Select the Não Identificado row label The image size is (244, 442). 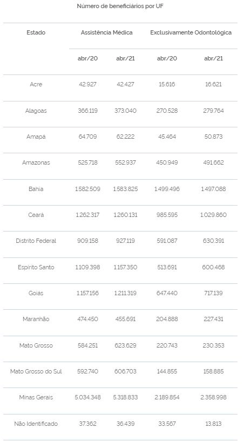coord(36,424)
